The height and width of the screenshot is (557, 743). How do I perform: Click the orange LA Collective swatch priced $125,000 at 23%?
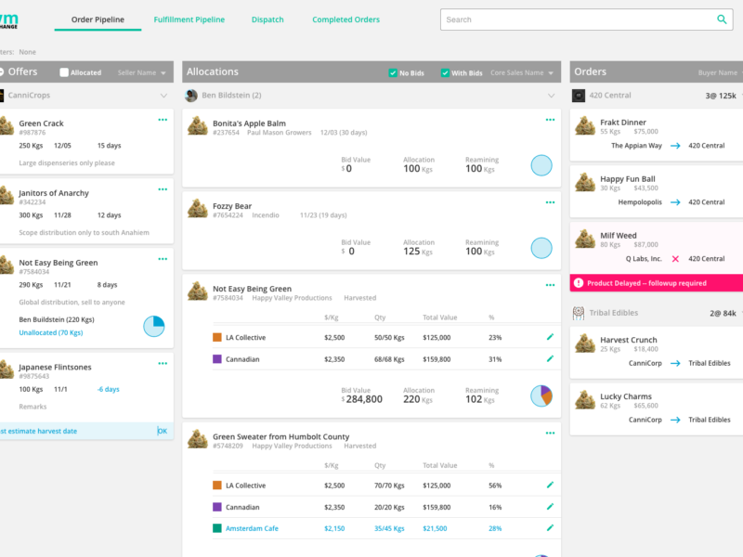click(217, 337)
